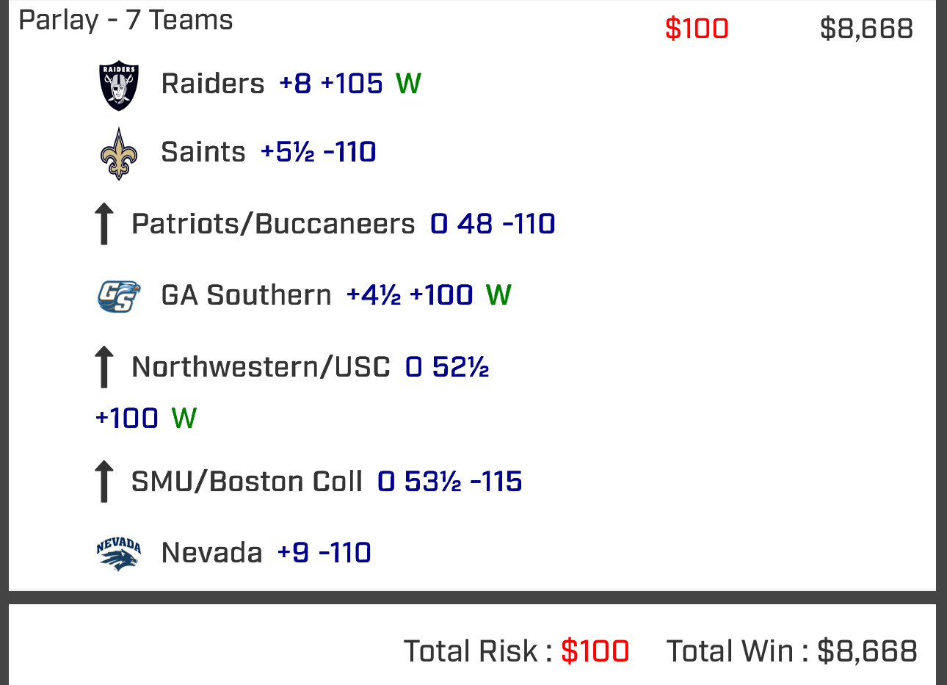Screen dimensions: 947x685
Task: Select the Nevada +9 -110 line
Action: coord(324,553)
